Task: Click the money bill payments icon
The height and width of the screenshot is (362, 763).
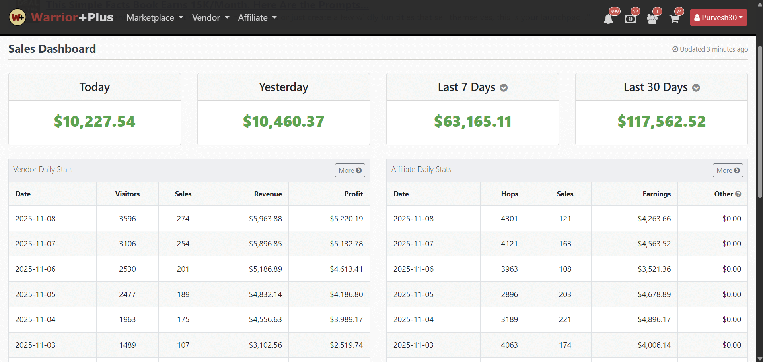Action: (x=630, y=19)
